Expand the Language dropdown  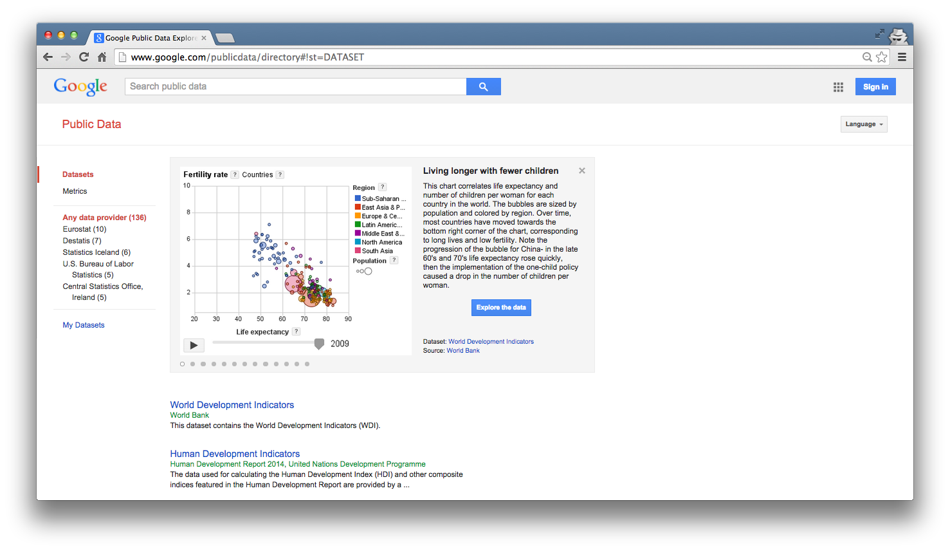(864, 124)
